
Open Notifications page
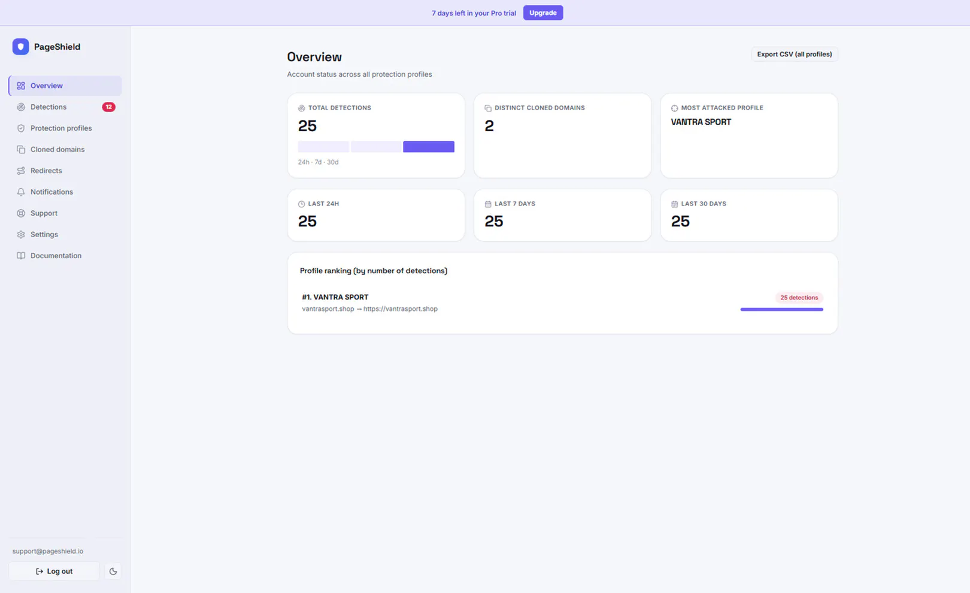65,192
